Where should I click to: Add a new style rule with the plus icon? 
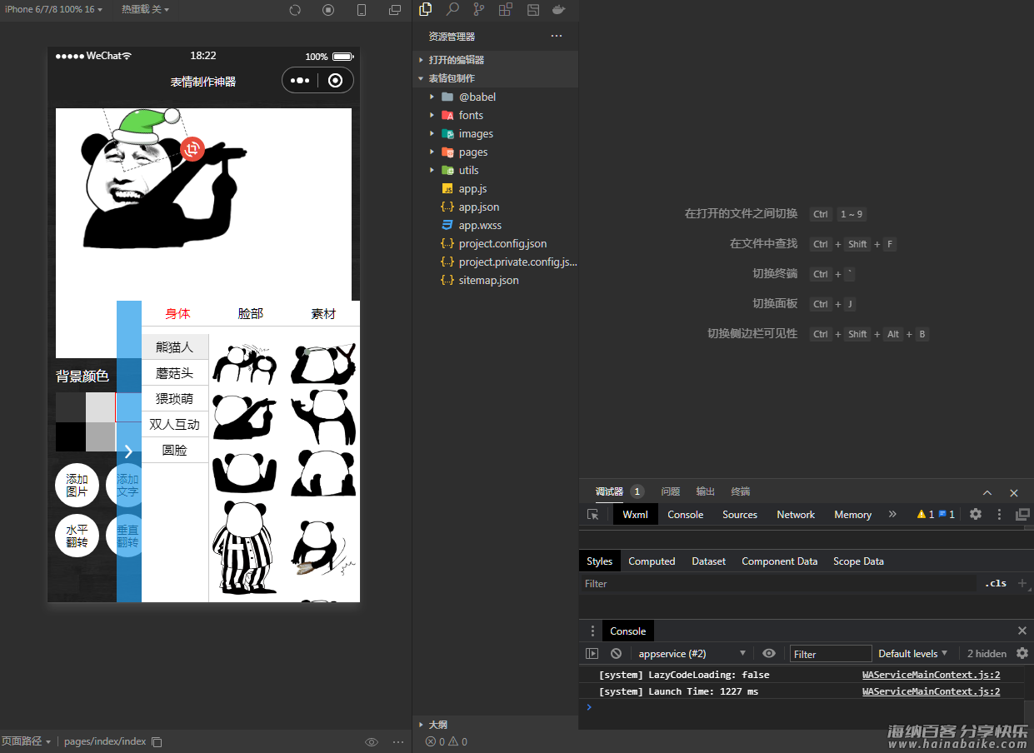(x=1022, y=583)
